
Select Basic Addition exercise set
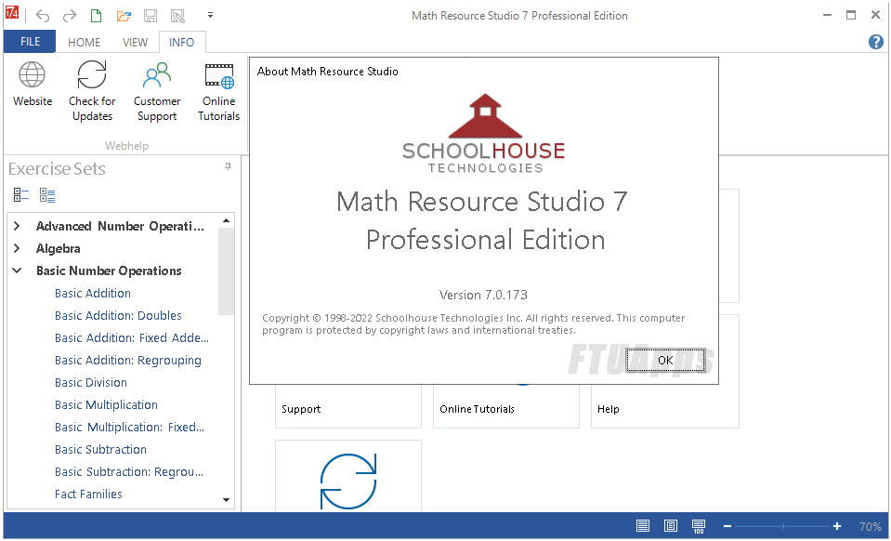pyautogui.click(x=93, y=293)
